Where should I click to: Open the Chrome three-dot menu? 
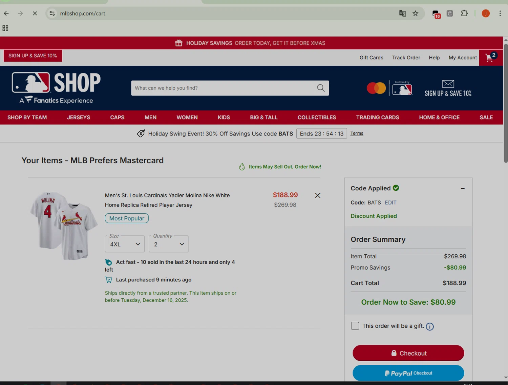(x=500, y=14)
